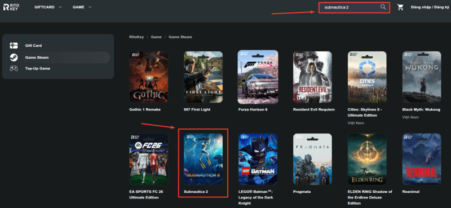Click the 007 First Light title text
Viewport: 451px width, 208px height.
point(197,109)
